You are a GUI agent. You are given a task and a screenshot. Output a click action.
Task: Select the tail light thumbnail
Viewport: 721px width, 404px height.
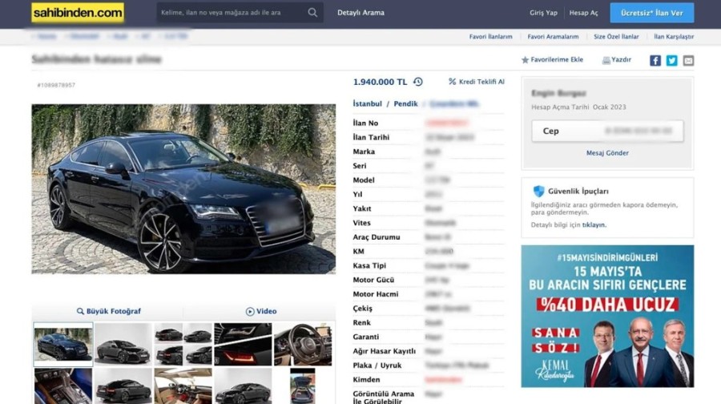tap(243, 344)
